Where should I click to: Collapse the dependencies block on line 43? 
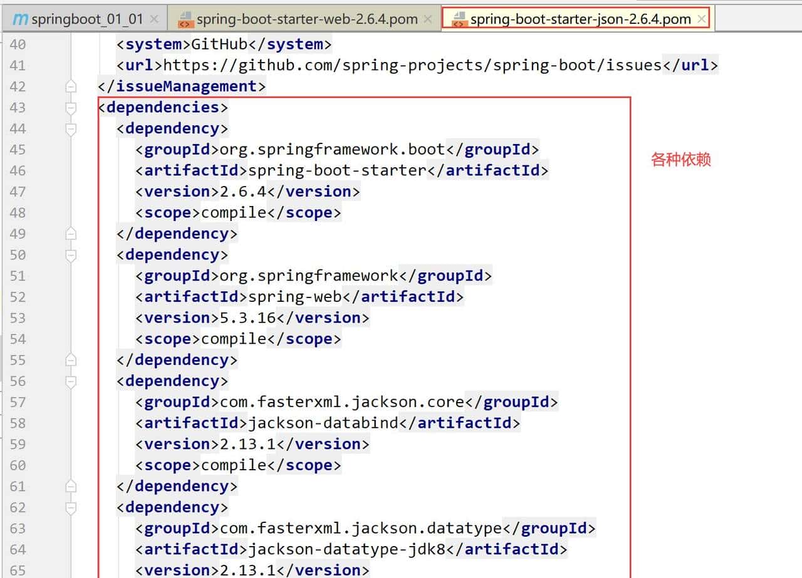(71, 108)
